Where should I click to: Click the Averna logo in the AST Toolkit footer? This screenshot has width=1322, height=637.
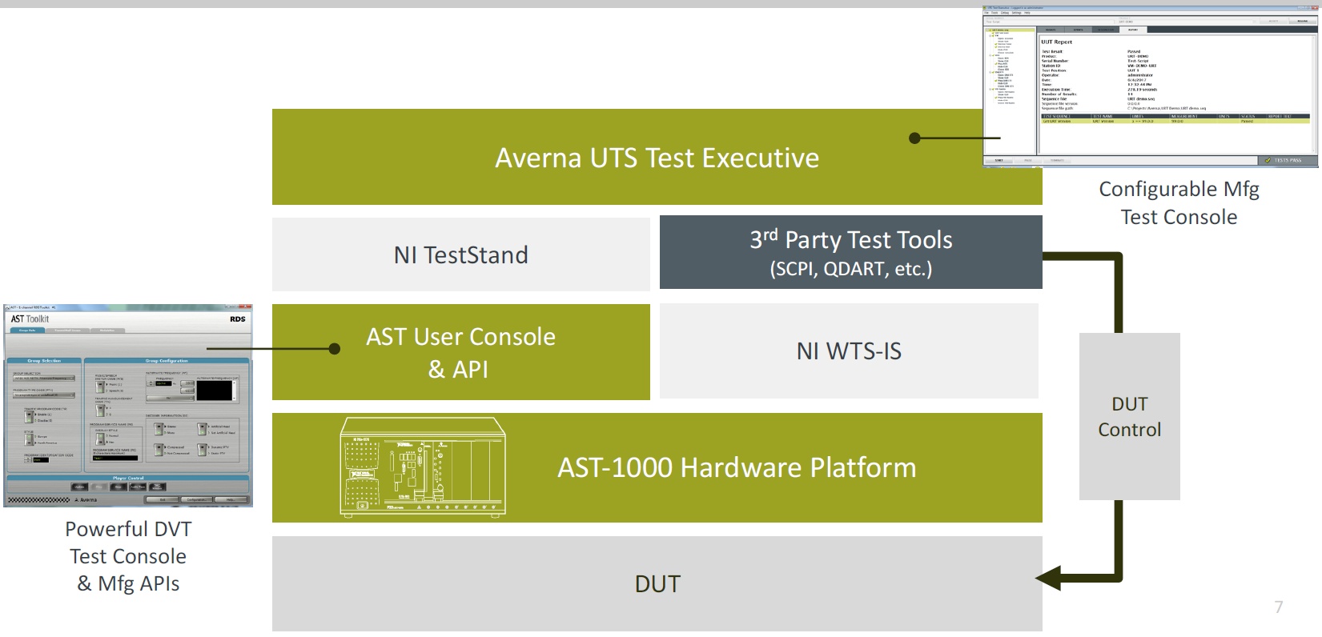[x=85, y=499]
